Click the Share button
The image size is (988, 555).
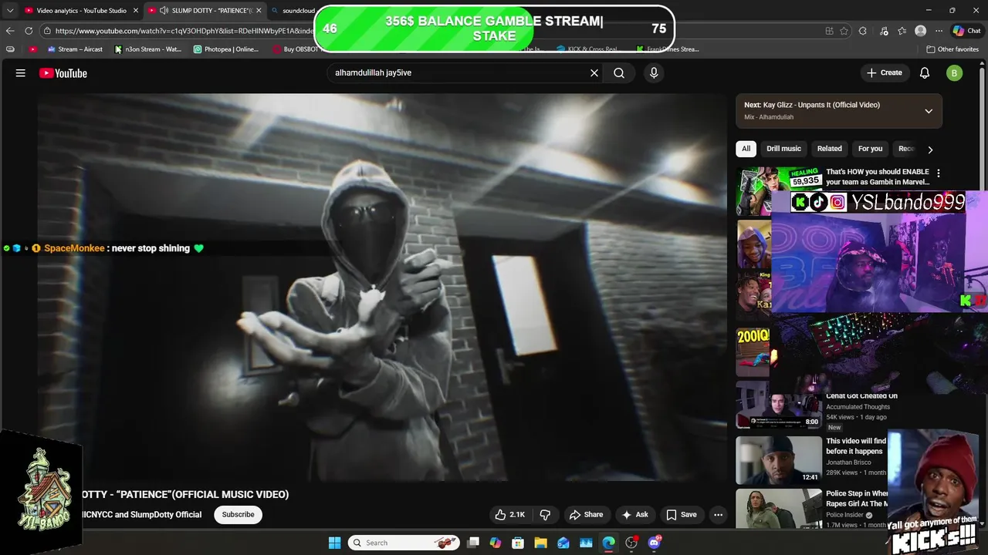[x=586, y=515]
